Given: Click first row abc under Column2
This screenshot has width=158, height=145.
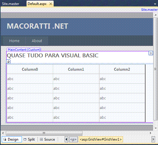Looking at the screenshot, I should [103, 79].
